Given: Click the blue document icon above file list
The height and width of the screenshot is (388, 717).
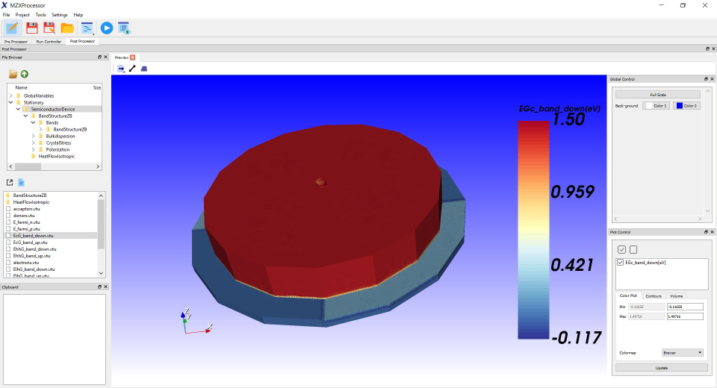Looking at the screenshot, I should coord(21,182).
